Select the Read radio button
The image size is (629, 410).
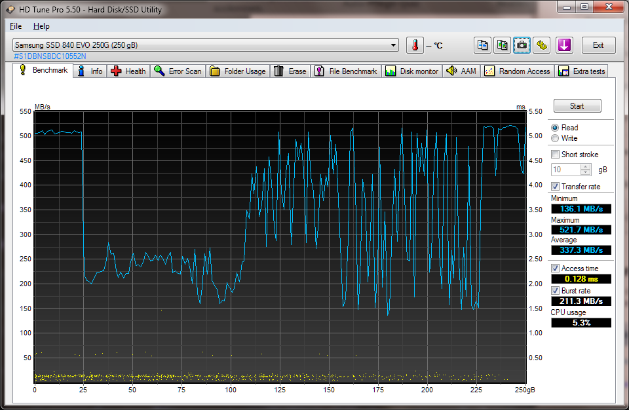coord(555,128)
